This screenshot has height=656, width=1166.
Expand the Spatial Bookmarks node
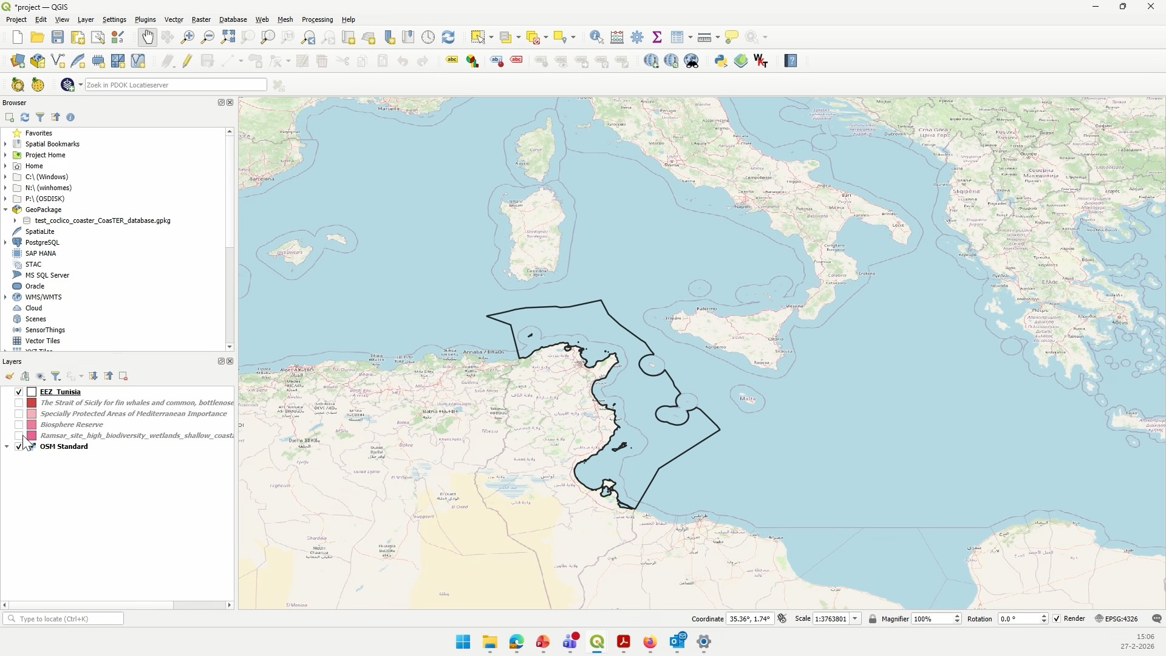point(5,145)
